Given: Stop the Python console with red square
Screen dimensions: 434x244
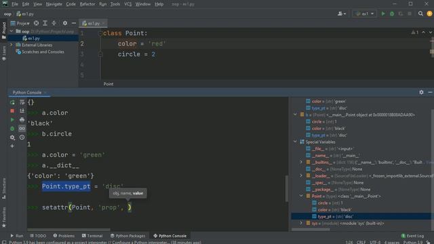Looking at the screenshot, I should [x=12, y=111].
